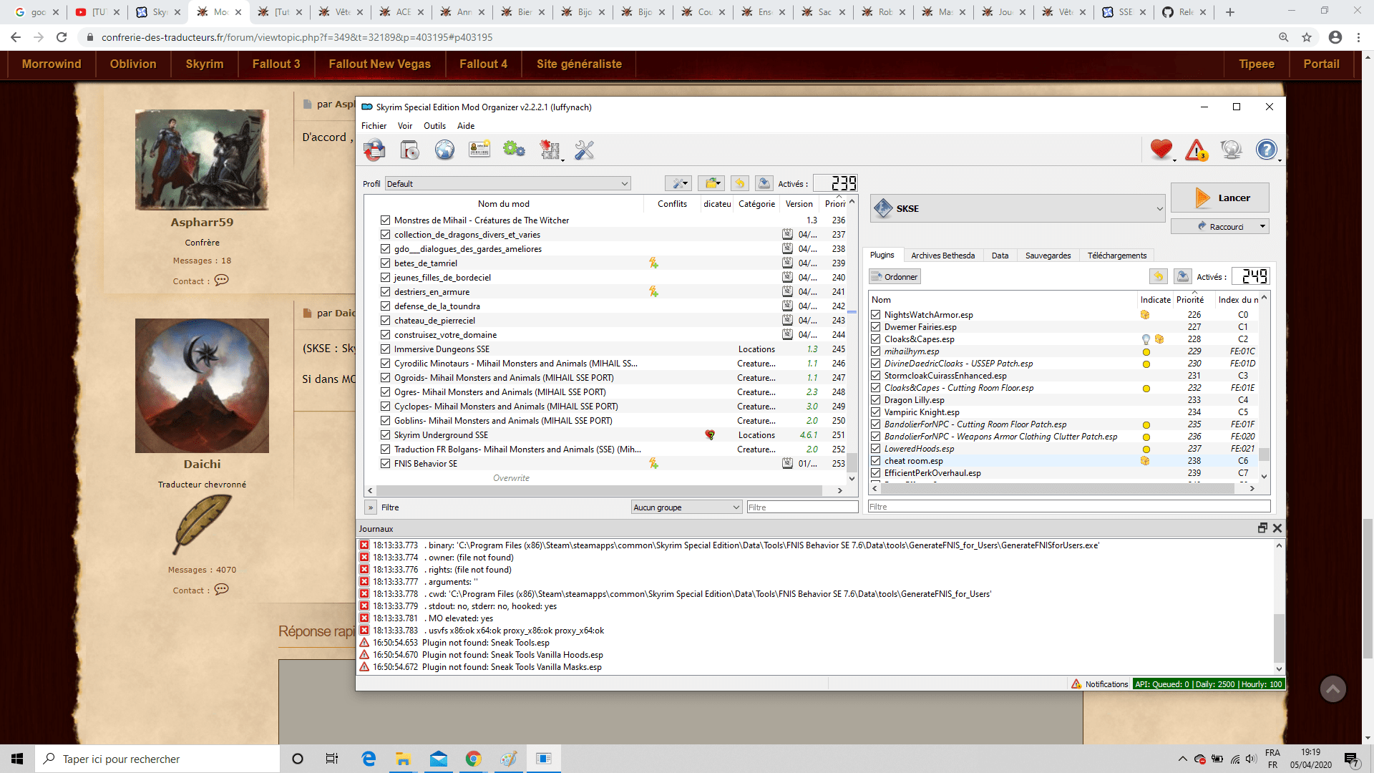Open the wrench list options dropdown
The image size is (1374, 773).
pyautogui.click(x=678, y=184)
